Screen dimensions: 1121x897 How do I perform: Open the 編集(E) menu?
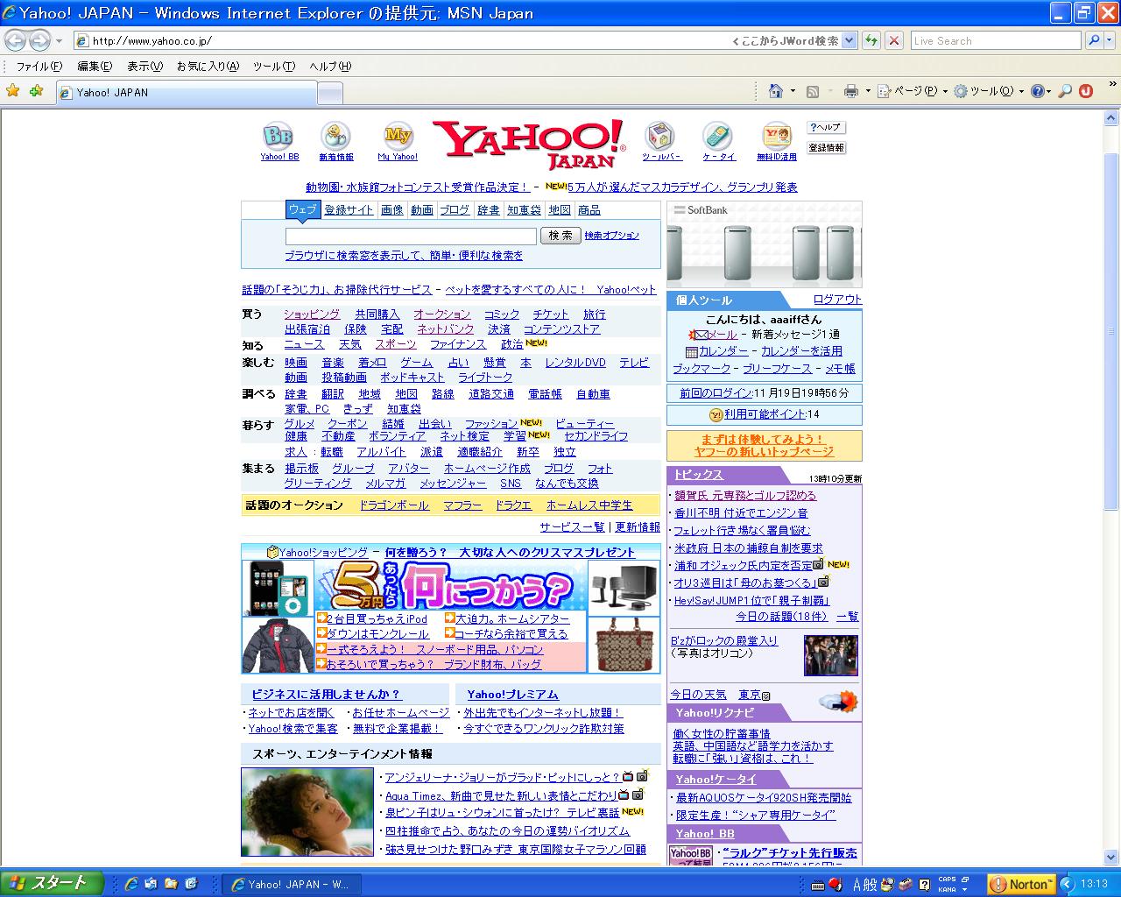point(95,67)
